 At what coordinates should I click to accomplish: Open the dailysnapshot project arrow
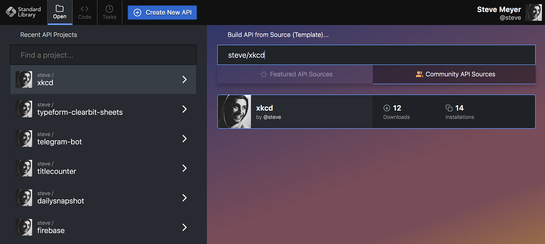tap(184, 198)
